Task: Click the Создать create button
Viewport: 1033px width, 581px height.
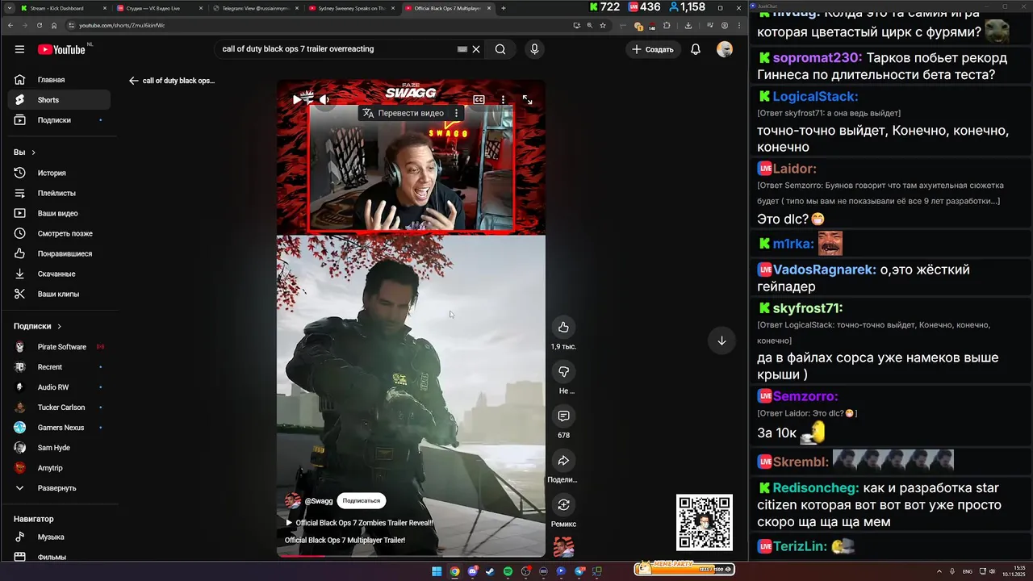Action: (653, 49)
